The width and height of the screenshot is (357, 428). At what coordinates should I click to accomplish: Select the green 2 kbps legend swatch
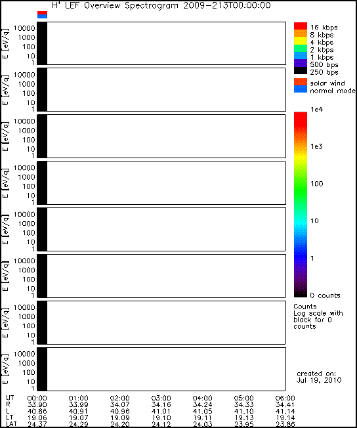301,49
